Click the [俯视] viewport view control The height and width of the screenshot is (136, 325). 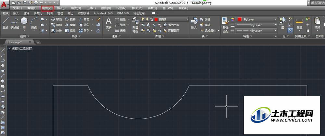tap(15, 49)
